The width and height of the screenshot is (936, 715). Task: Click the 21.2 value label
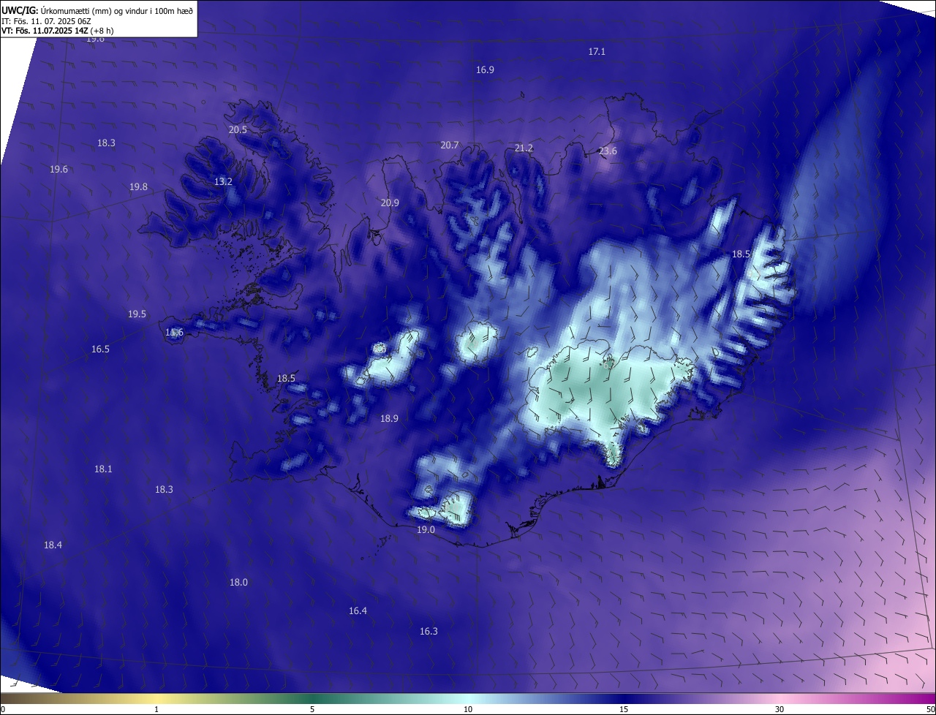point(524,148)
